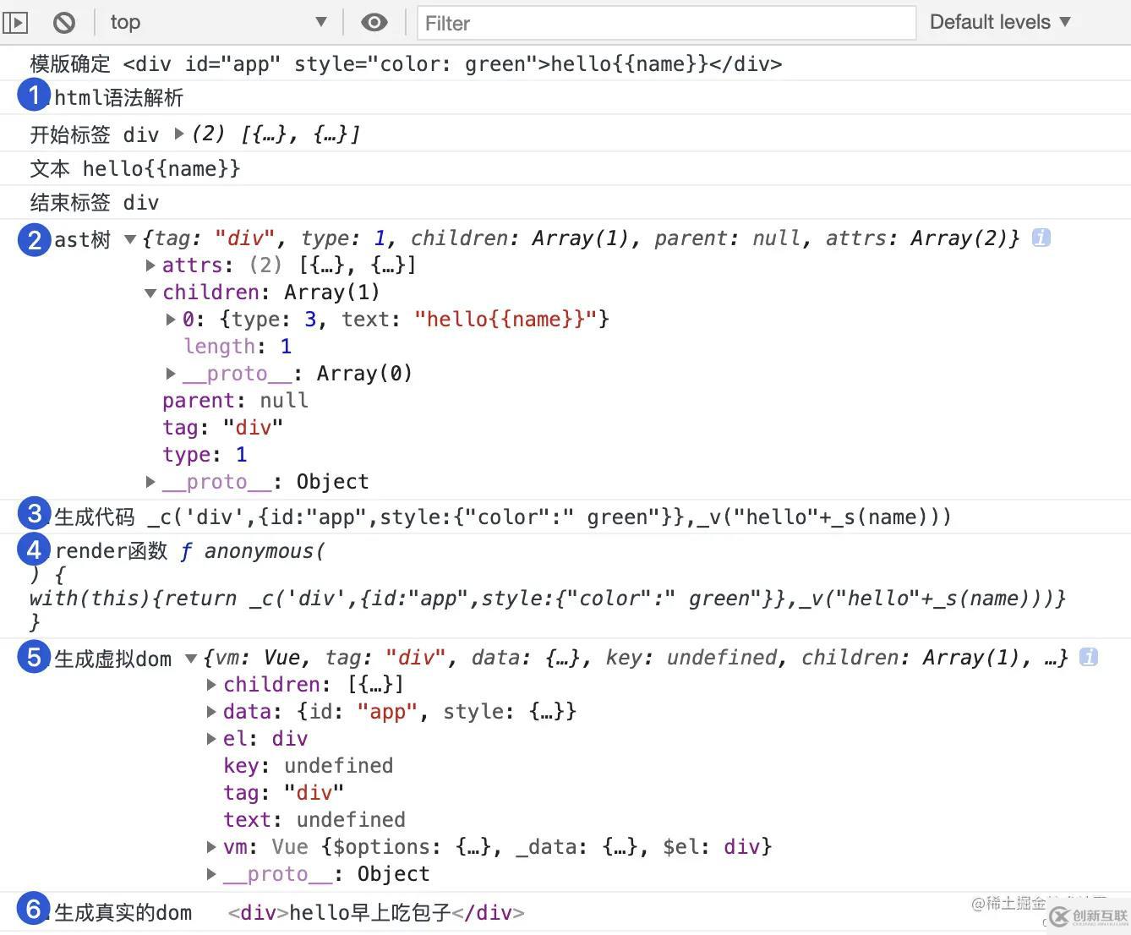Click the render函数 ƒ anonymous text
The height and width of the screenshot is (935, 1131).
click(189, 551)
